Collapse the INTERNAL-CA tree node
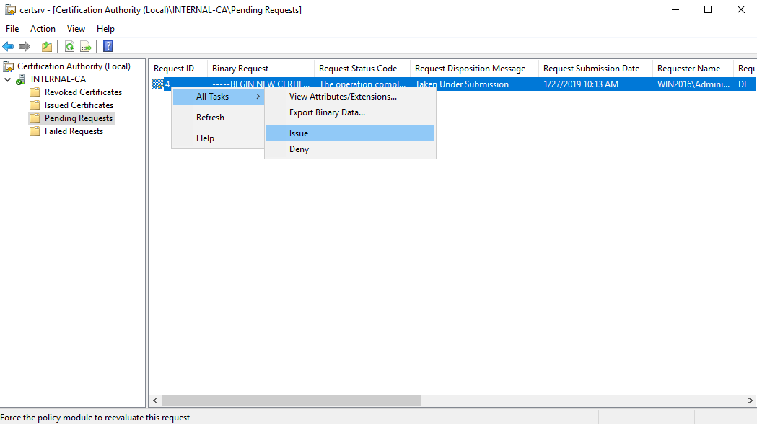The width and height of the screenshot is (757, 424). (7, 79)
